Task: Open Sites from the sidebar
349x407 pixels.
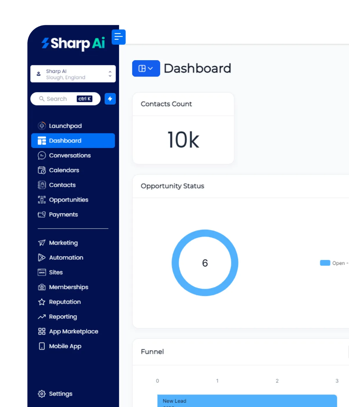Action: [x=73, y=272]
